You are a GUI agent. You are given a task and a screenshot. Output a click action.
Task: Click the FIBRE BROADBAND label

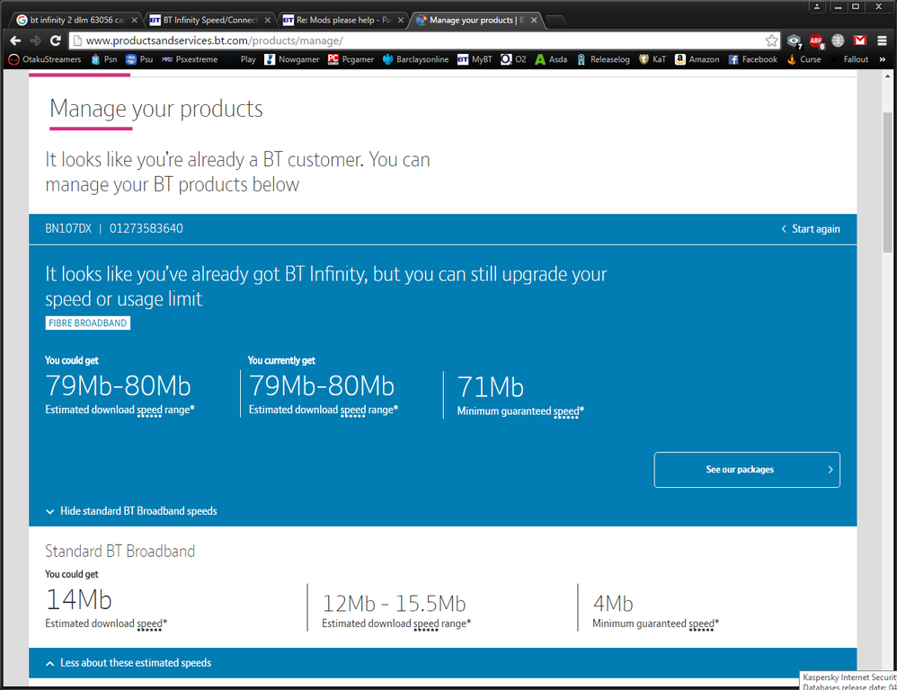tap(88, 323)
